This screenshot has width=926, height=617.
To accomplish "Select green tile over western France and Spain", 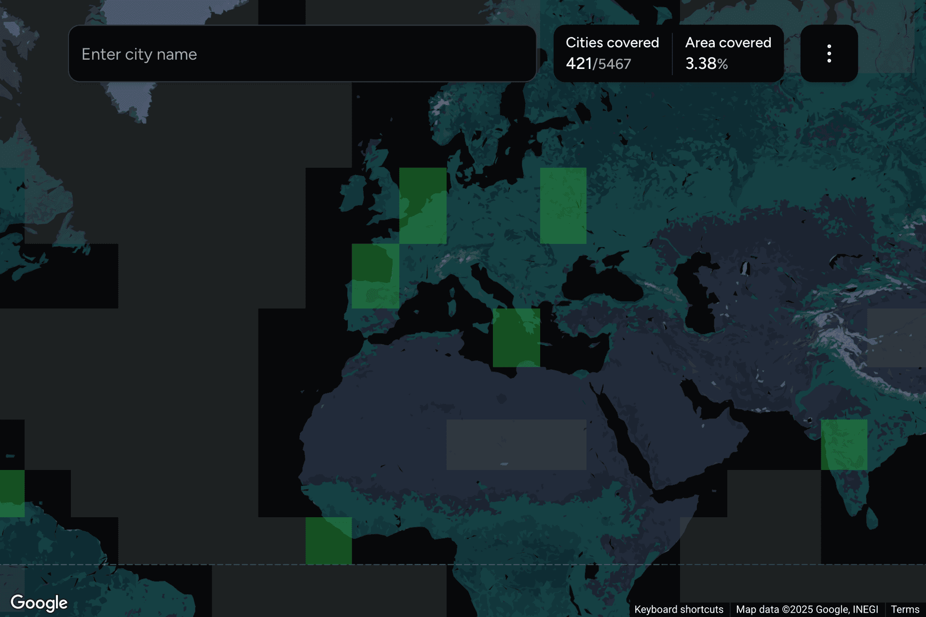I will (375, 276).
